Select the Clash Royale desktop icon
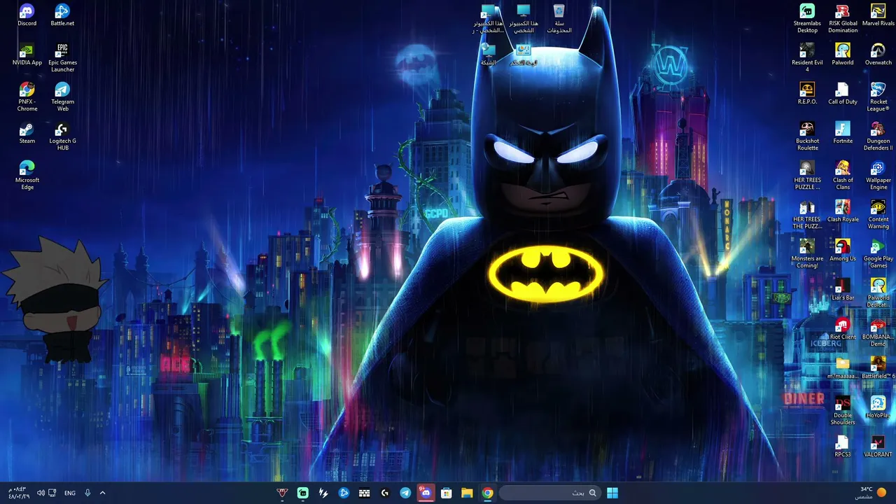The width and height of the screenshot is (896, 504). (x=843, y=211)
